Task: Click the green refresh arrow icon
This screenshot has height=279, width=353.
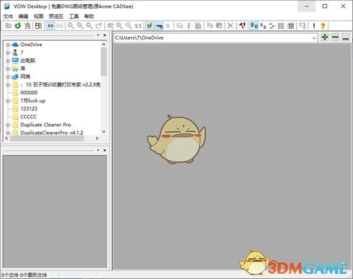Action: tap(18, 26)
